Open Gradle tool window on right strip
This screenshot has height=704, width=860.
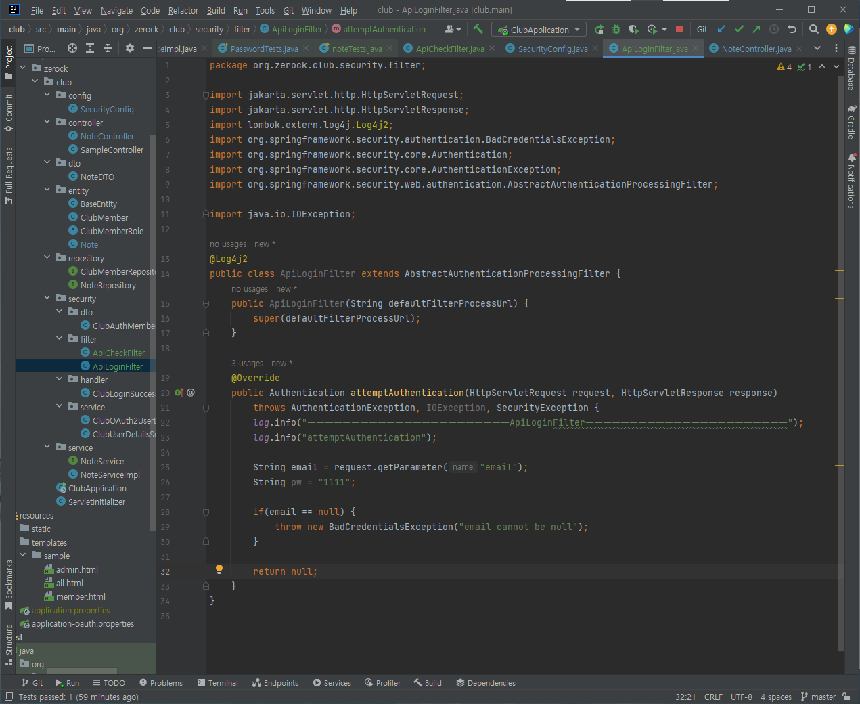coord(851,122)
